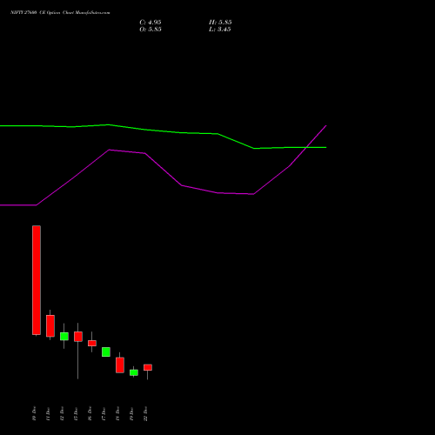
Task: Click the open value O: 5.85
Action: tap(151, 30)
